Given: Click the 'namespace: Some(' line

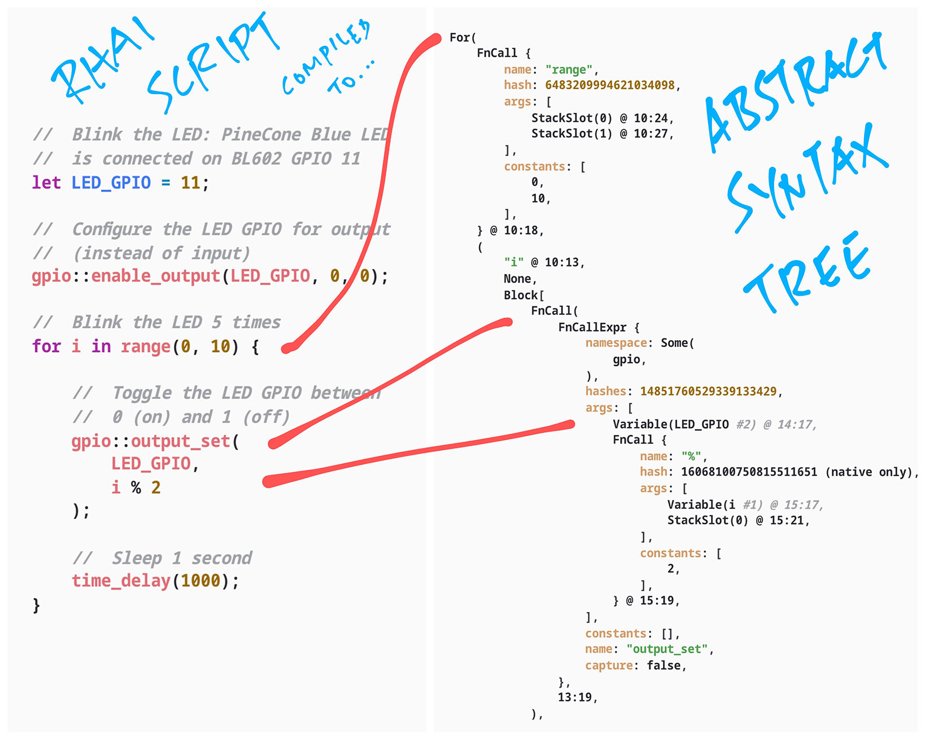Looking at the screenshot, I should pyautogui.click(x=640, y=343).
